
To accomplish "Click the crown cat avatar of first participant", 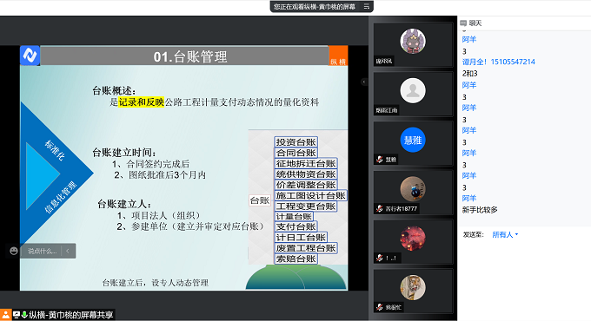I will coord(413,41).
